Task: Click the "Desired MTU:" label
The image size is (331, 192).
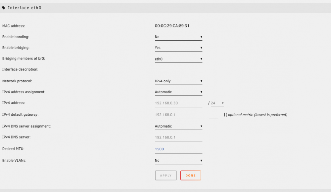Action: point(13,149)
